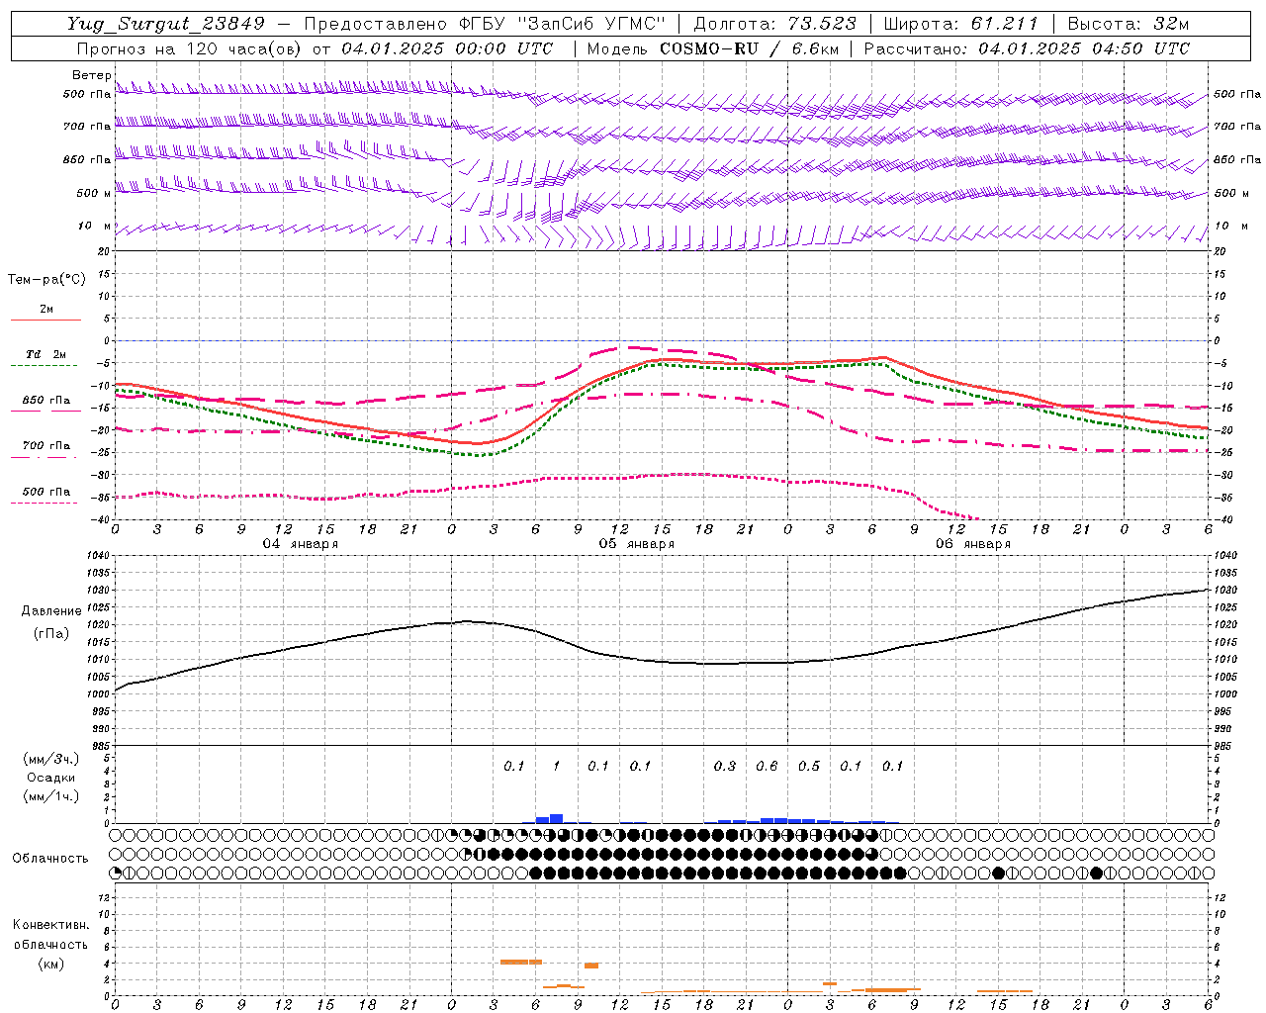1266x1013 pixels.
Task: Click the Ветер panel label
Action: point(92,75)
